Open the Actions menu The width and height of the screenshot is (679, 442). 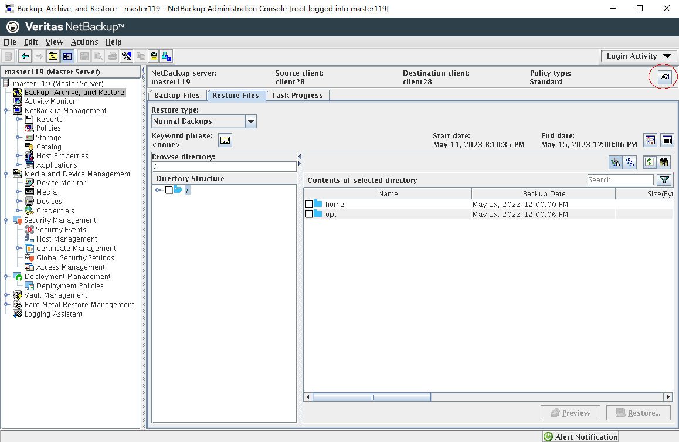pos(84,42)
